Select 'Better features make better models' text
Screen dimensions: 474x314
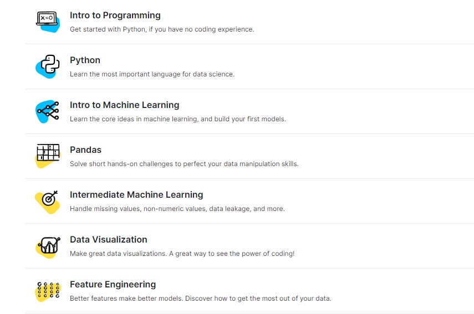(x=201, y=298)
